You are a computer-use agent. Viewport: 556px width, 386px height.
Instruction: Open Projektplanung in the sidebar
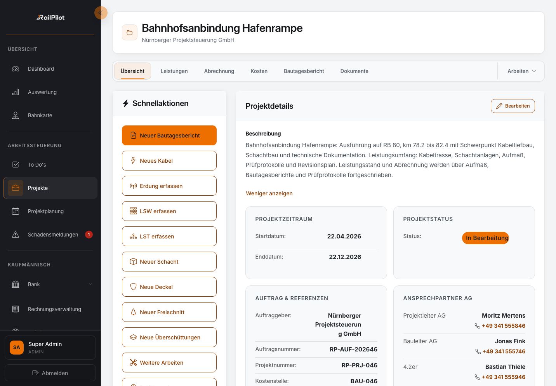(x=50, y=211)
